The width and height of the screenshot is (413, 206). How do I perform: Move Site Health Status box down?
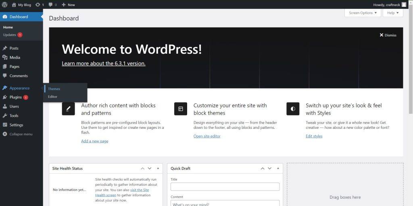pos(150,168)
